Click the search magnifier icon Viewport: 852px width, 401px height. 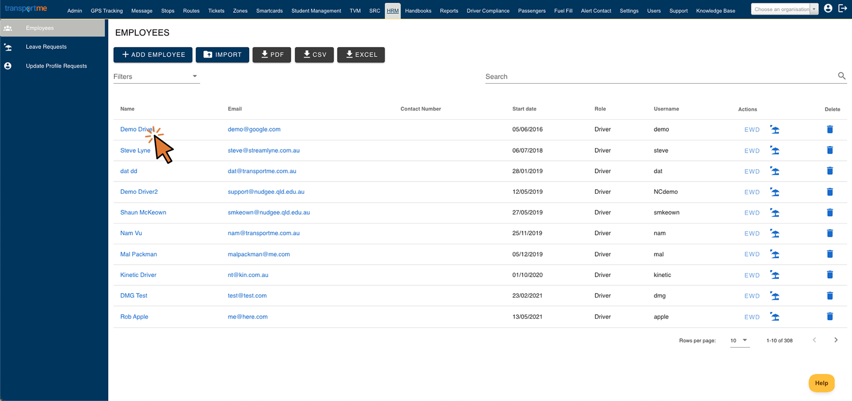click(842, 76)
